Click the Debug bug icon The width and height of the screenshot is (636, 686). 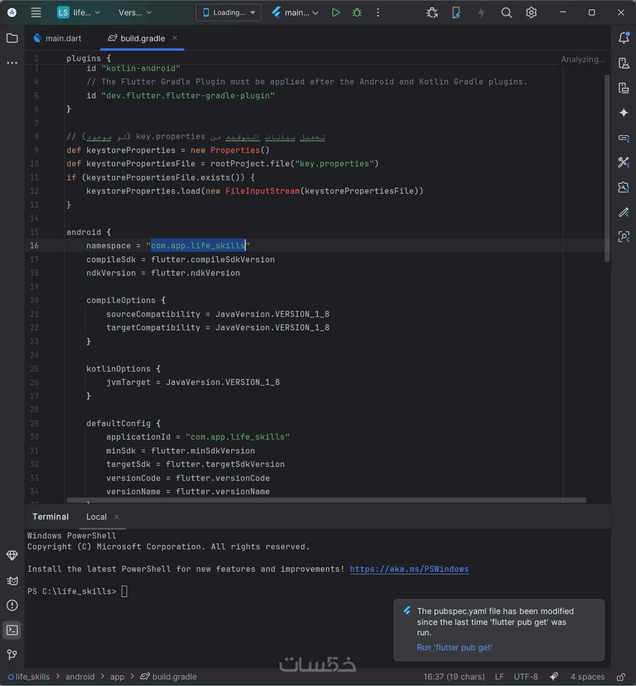357,12
